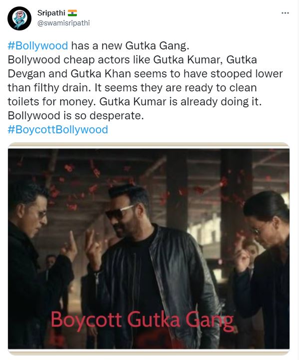Click the sunglasses on the center man

(x=119, y=212)
